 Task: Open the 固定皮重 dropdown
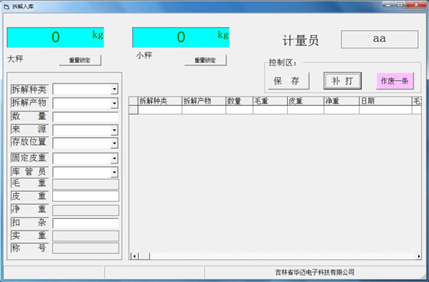(x=115, y=158)
